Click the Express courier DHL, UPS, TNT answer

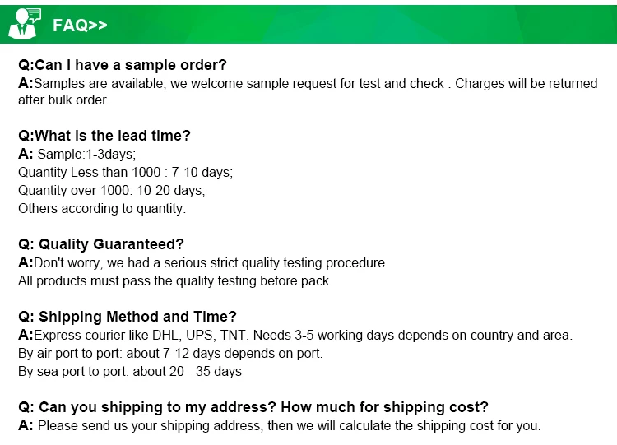(x=295, y=336)
